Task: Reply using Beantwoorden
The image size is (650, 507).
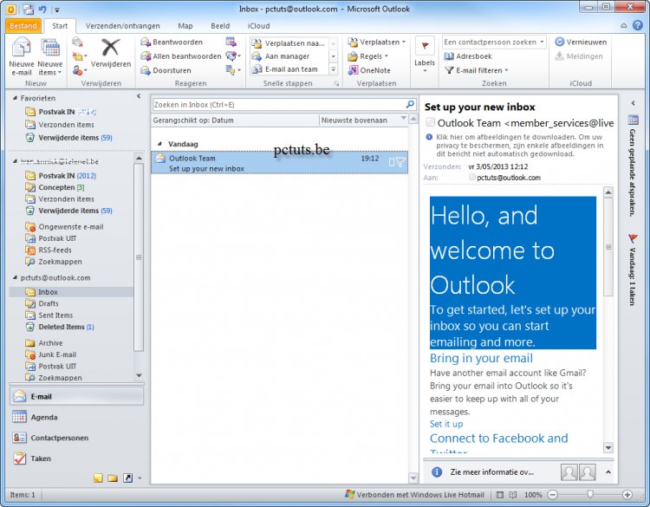Action: [172, 42]
